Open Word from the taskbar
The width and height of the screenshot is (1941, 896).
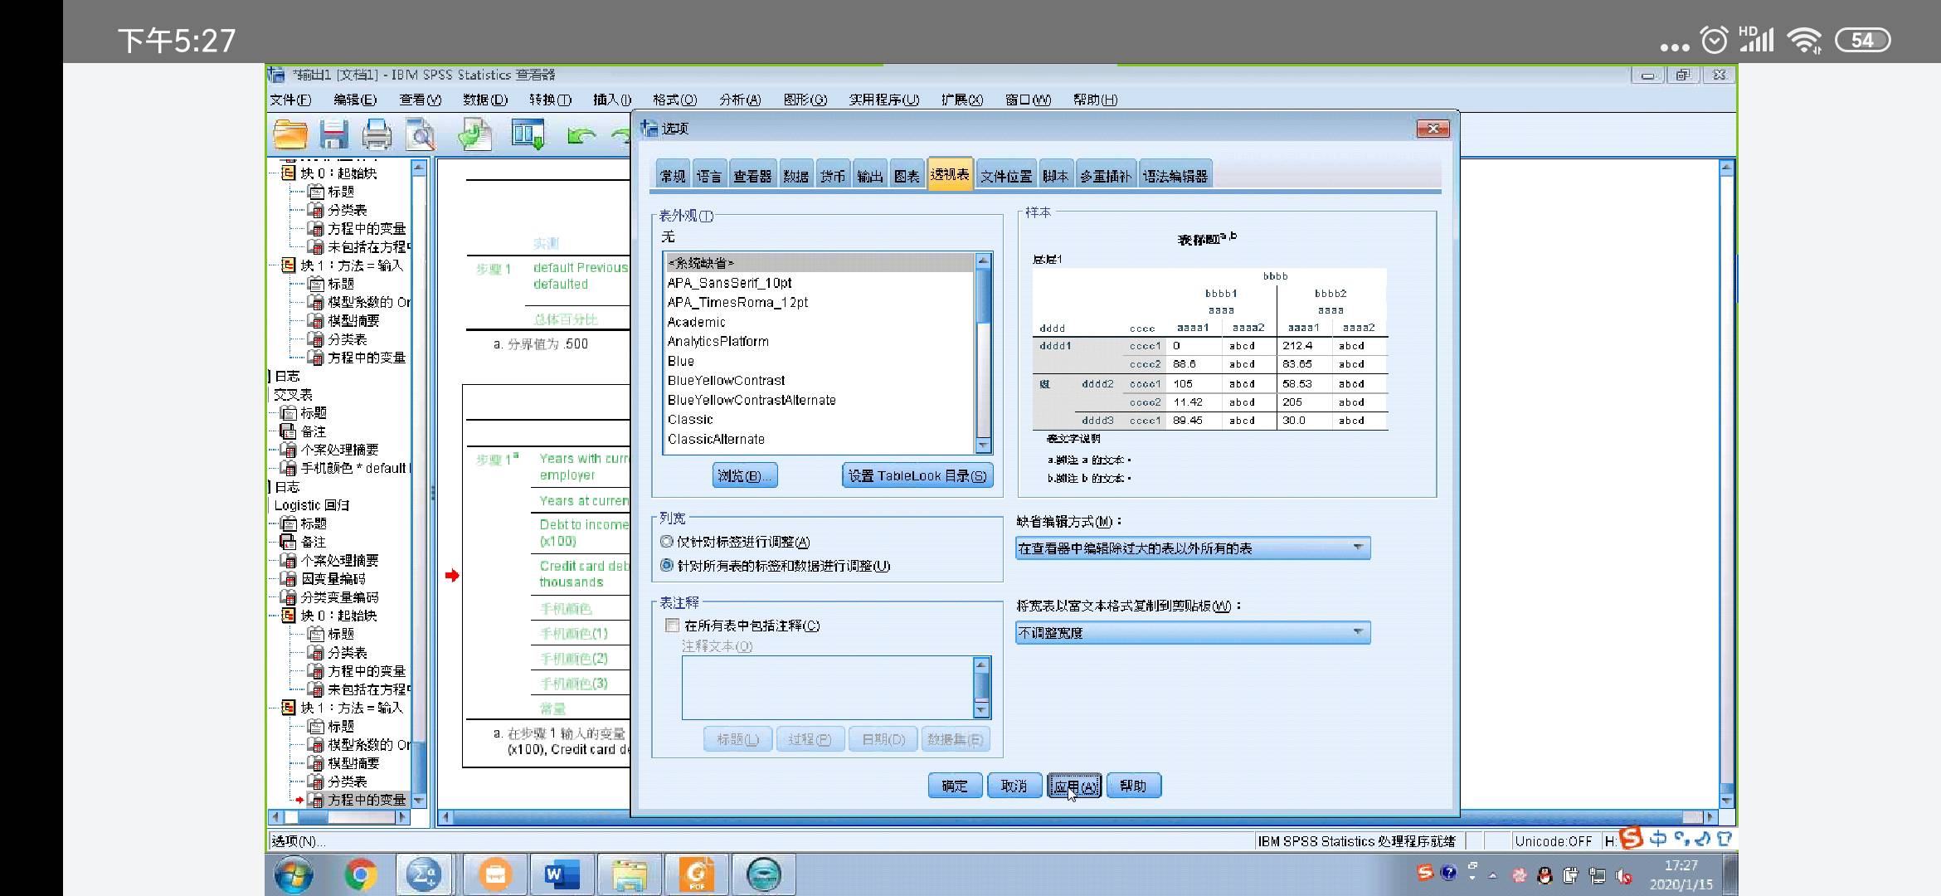pyautogui.click(x=561, y=874)
